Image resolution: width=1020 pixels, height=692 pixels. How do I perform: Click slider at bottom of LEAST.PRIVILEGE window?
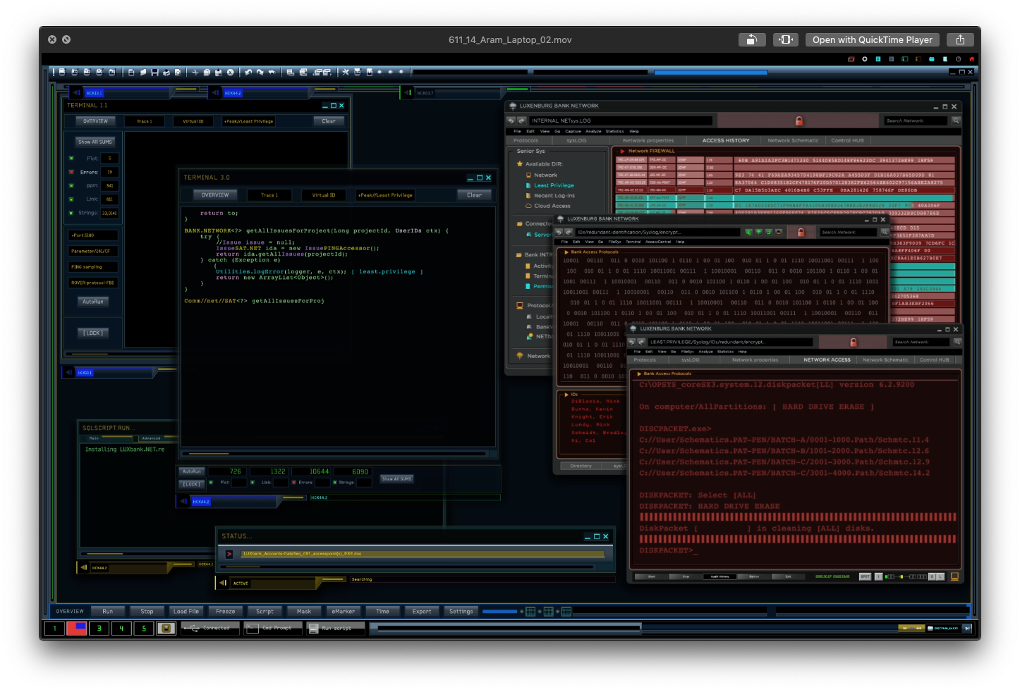click(x=906, y=576)
